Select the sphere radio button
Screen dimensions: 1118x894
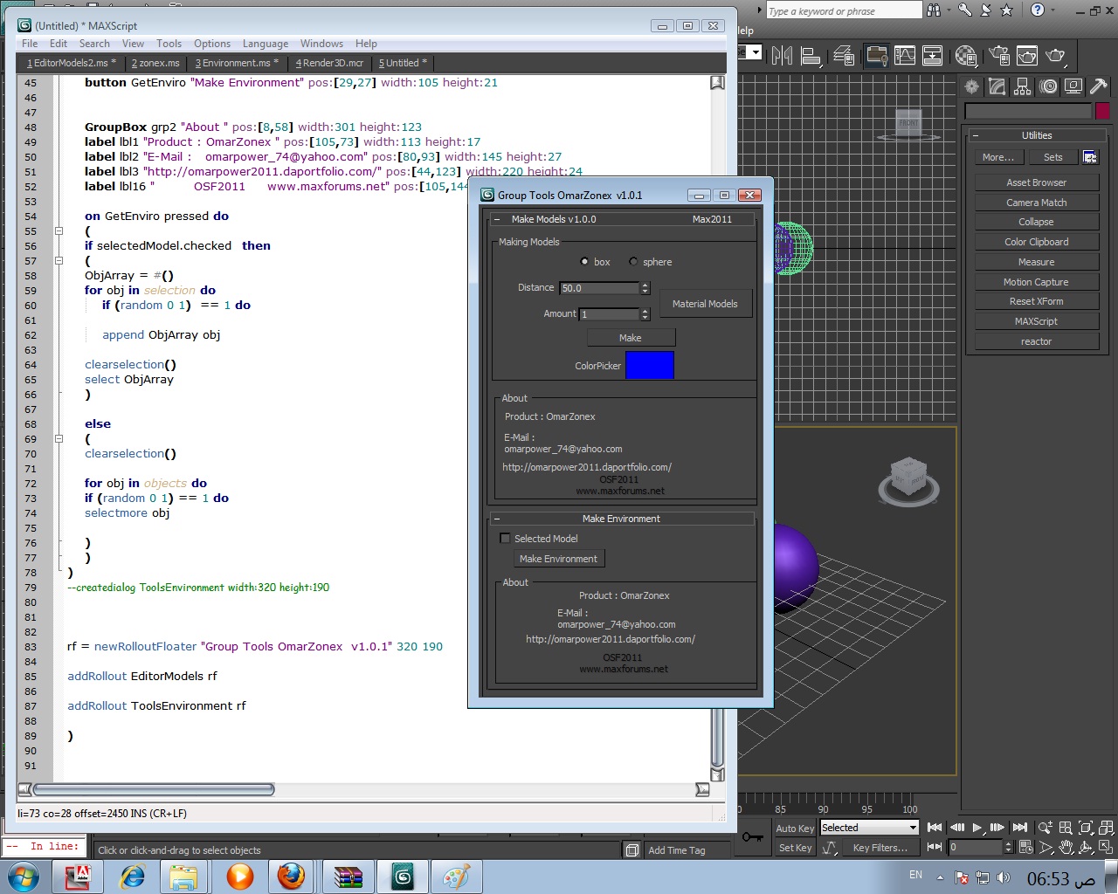click(633, 262)
